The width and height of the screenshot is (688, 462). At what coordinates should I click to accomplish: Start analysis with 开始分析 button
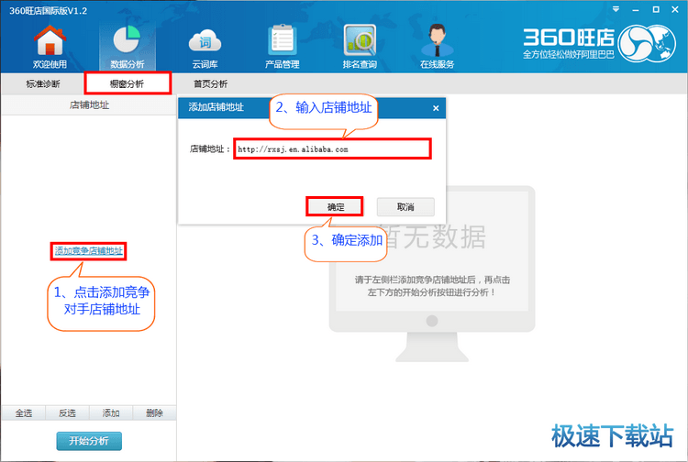click(x=89, y=441)
